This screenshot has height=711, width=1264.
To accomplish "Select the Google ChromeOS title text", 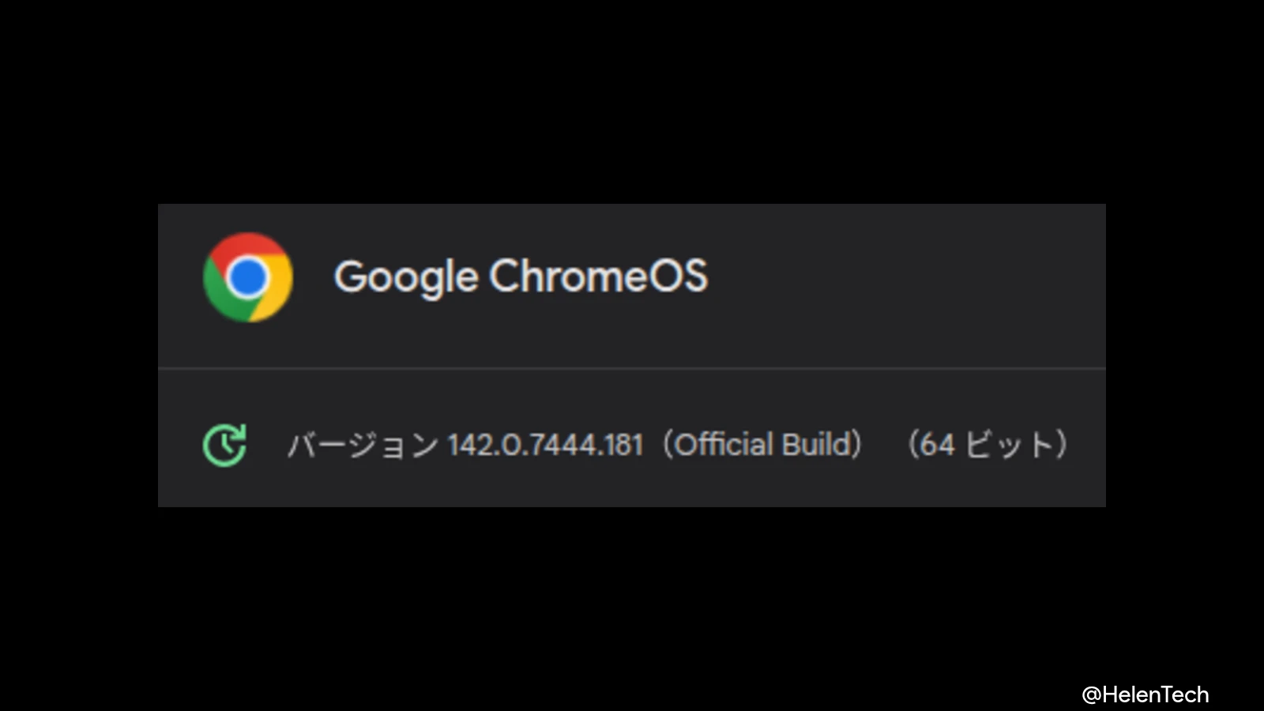I will tap(522, 276).
